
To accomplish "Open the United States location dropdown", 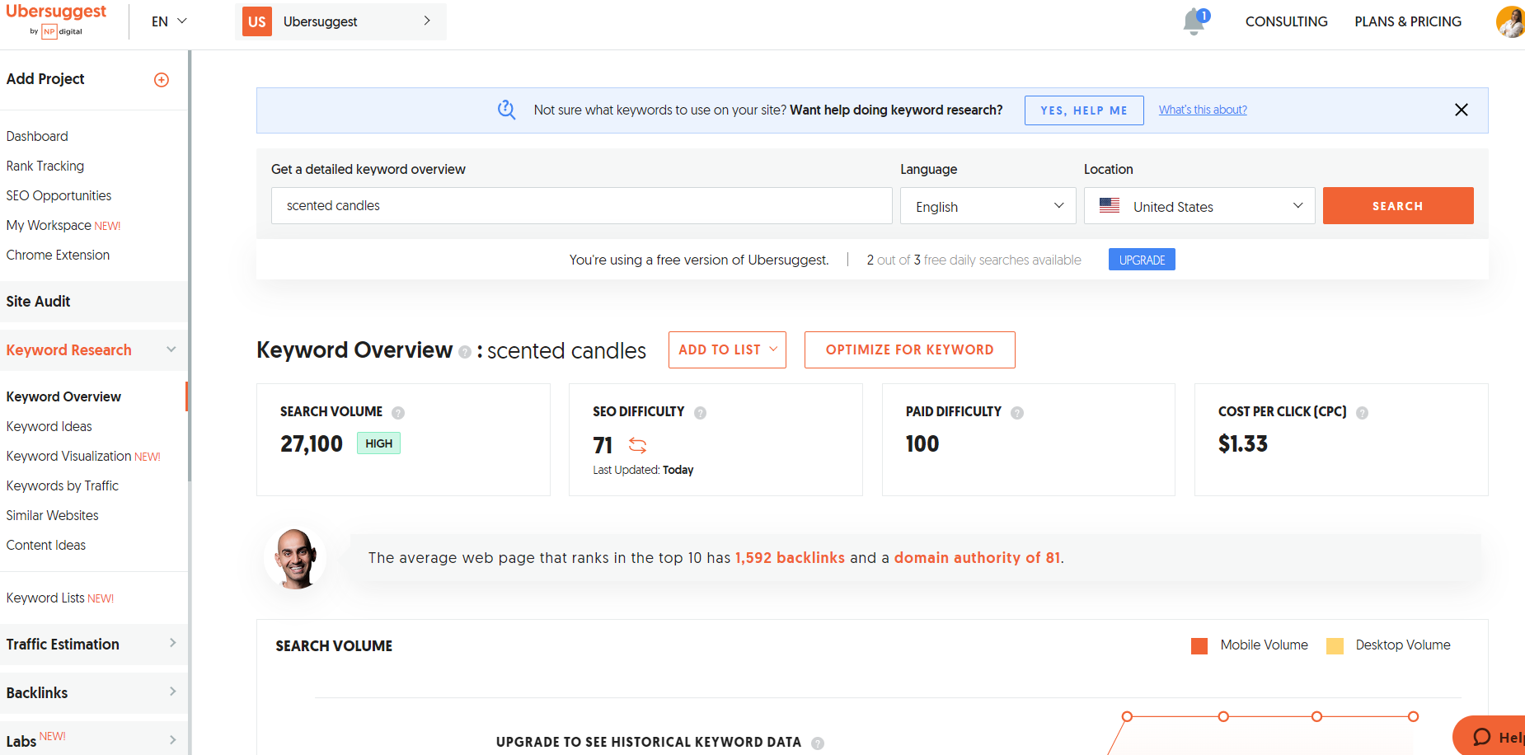I will pos(1199,206).
